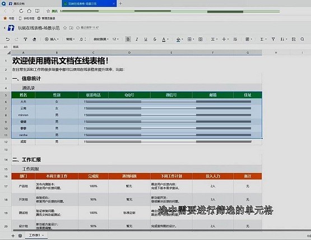
Task: Click the cell name box A5
Action: (x=6, y=47)
